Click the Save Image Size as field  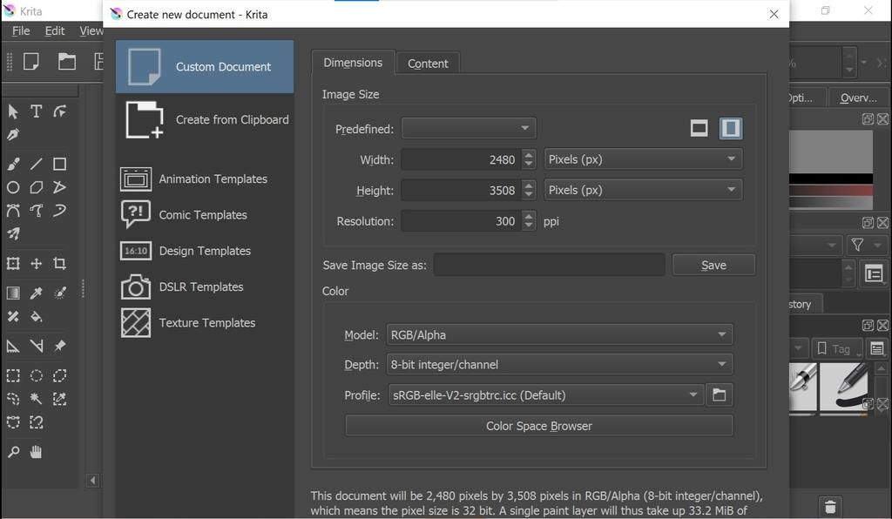(549, 265)
